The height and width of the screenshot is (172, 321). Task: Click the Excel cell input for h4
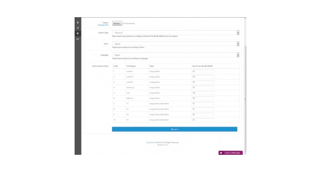pos(203,120)
